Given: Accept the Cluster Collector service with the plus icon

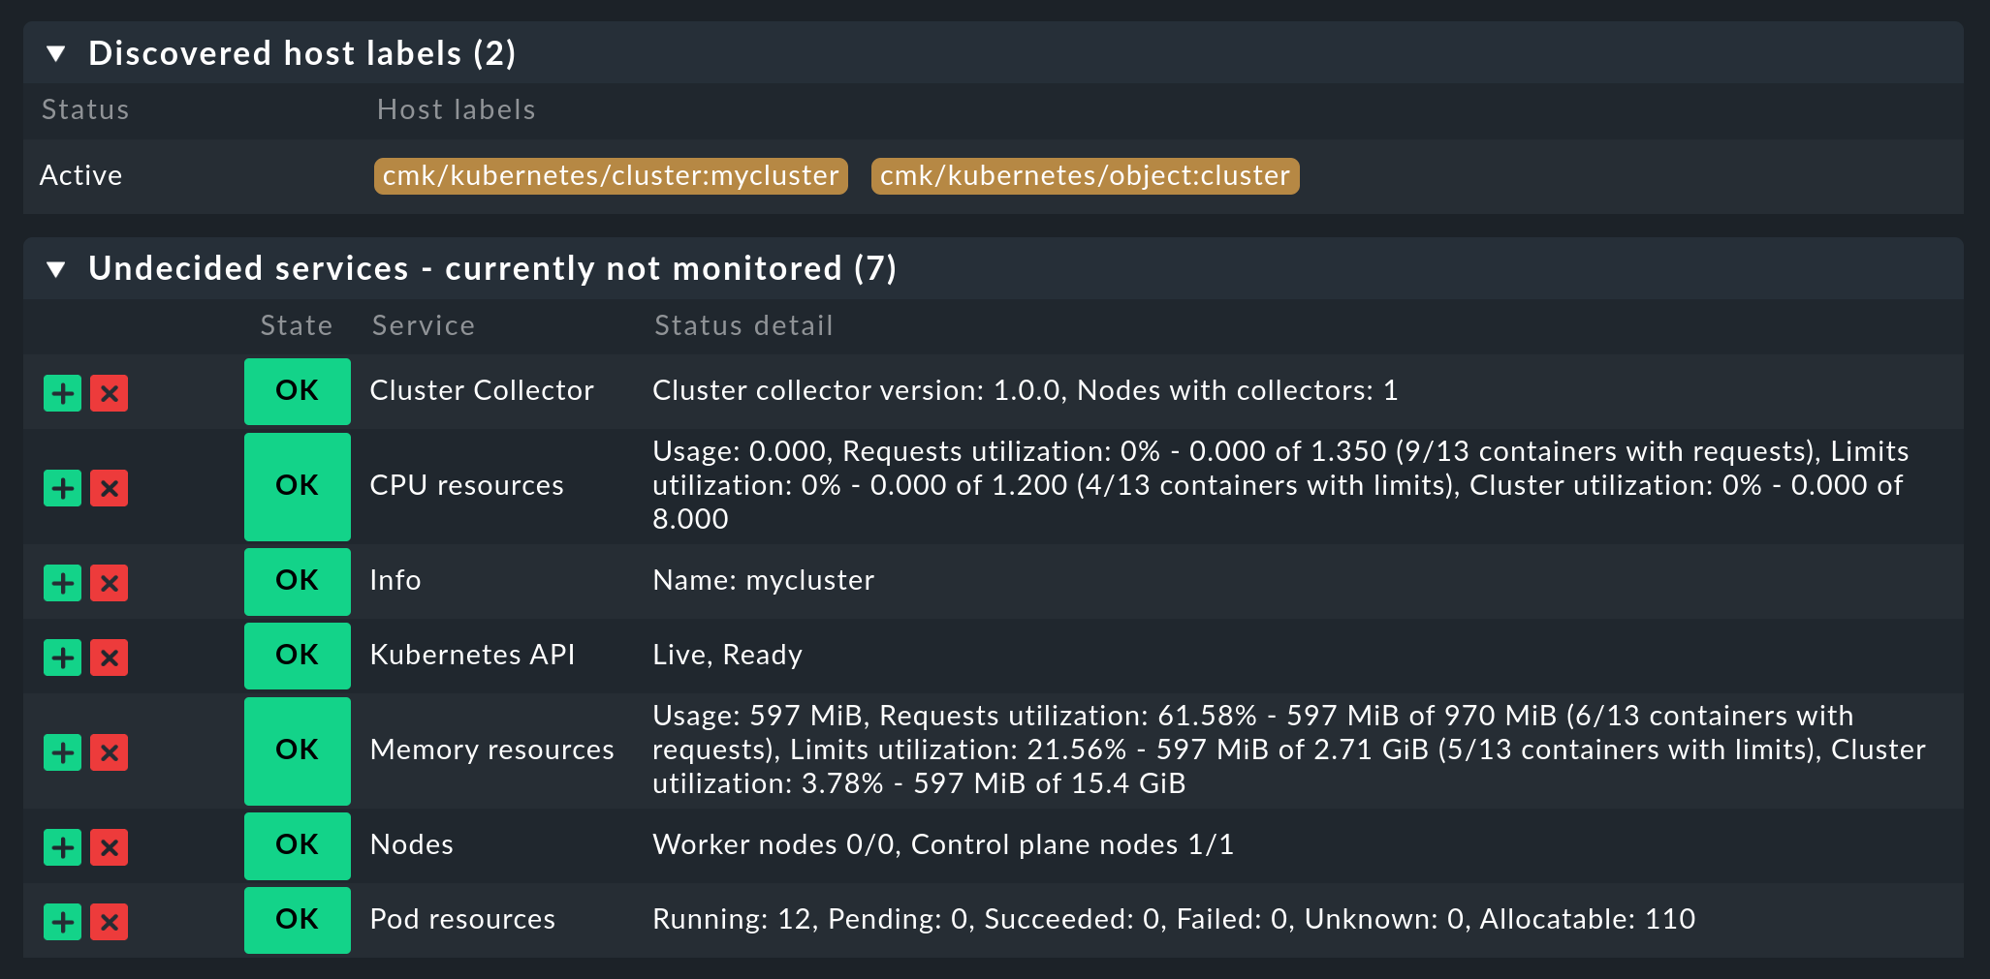Looking at the screenshot, I should 61,393.
